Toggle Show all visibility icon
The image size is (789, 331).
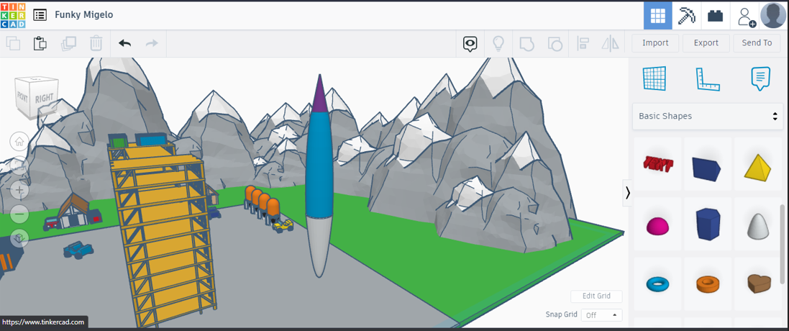(x=470, y=44)
